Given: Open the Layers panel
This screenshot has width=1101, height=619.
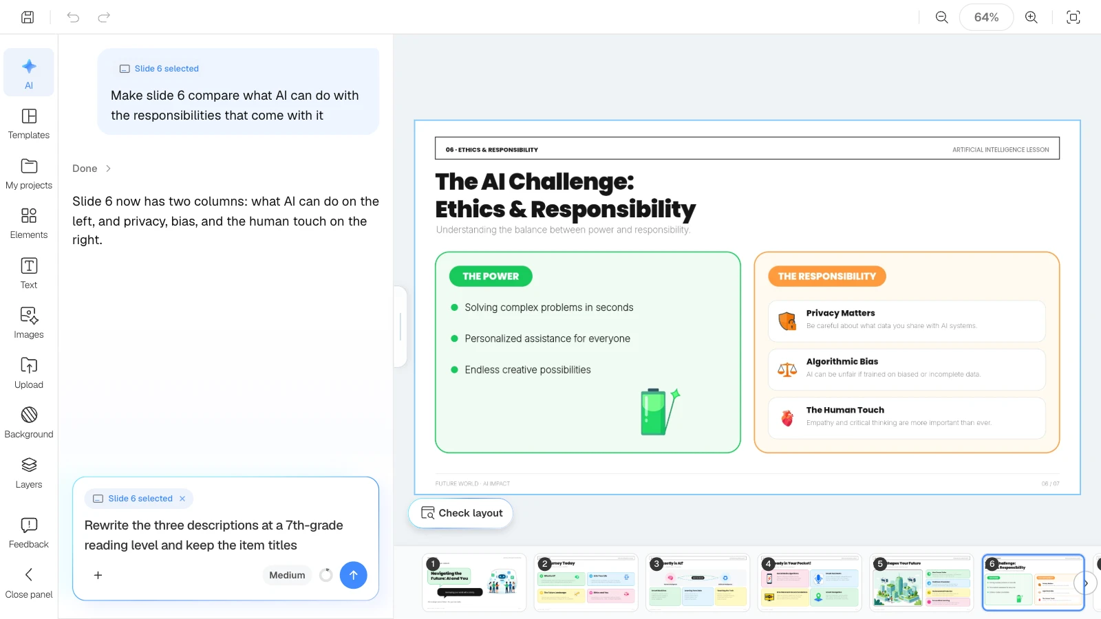Looking at the screenshot, I should 29,473.
